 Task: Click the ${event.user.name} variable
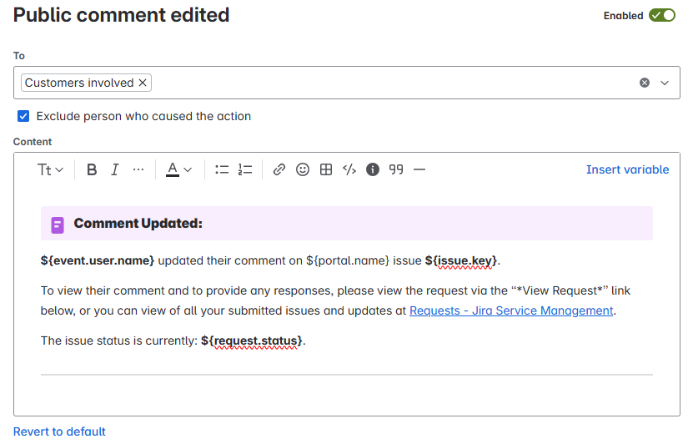point(98,260)
